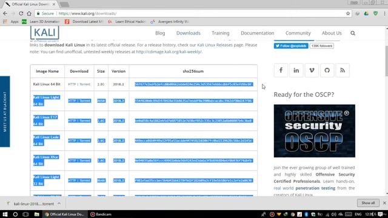Image resolution: width=388 pixels, height=218 pixels.
Task: Click the Google Drive extension icon
Action: [366, 13]
